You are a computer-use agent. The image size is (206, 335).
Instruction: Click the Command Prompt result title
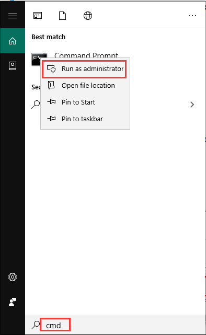pyautogui.click(x=86, y=55)
